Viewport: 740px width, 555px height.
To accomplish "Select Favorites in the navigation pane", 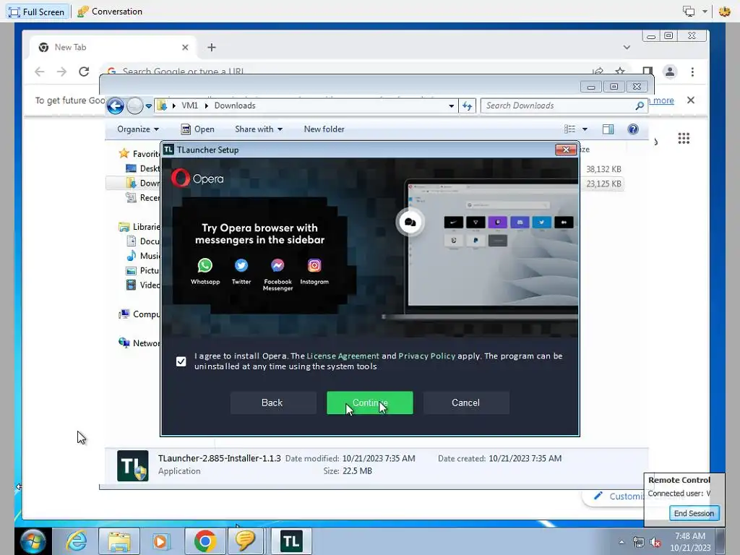I will coord(140,154).
